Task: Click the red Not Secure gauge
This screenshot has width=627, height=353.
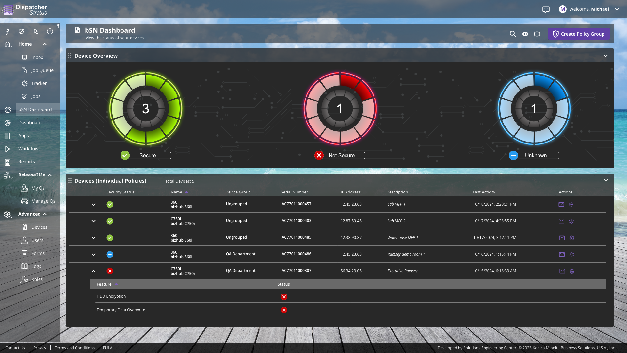Action: coord(340,109)
